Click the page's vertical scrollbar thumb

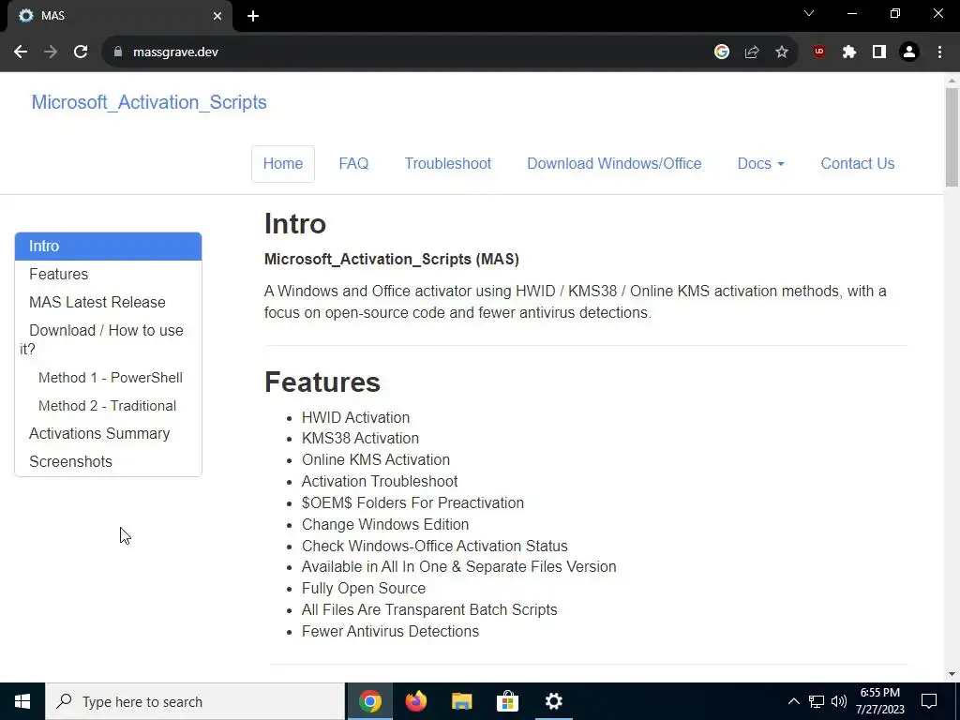pos(952,137)
